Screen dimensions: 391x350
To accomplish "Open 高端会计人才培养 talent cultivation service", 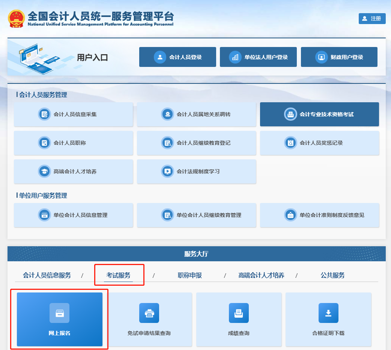I will pos(74,172).
